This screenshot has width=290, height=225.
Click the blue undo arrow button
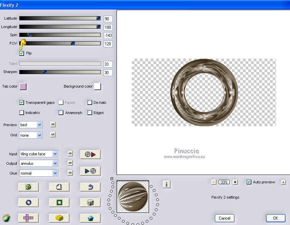click(x=90, y=187)
